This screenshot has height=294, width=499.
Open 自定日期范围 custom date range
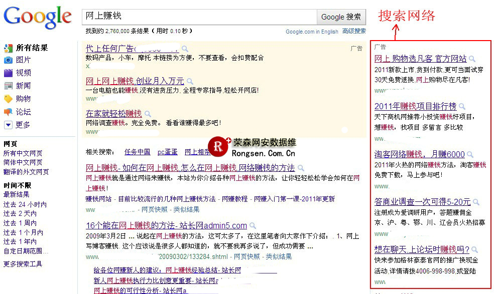[26, 251]
